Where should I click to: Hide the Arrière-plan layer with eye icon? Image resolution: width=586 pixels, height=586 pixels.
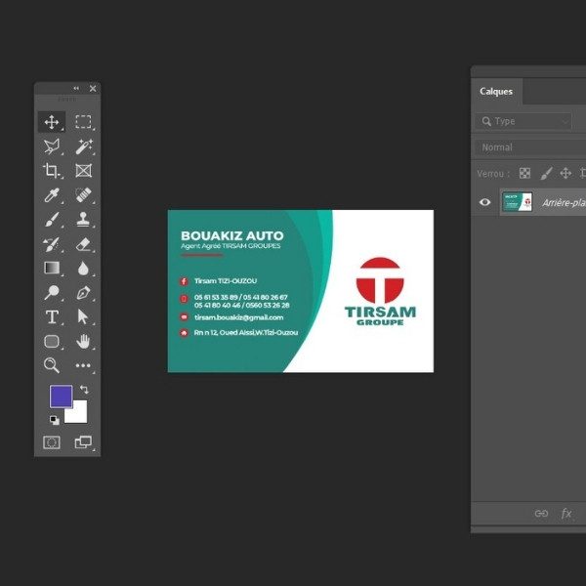(x=484, y=202)
